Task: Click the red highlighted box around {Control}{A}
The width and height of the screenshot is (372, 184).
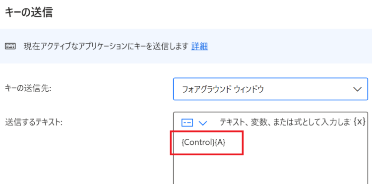Action: tap(207, 143)
